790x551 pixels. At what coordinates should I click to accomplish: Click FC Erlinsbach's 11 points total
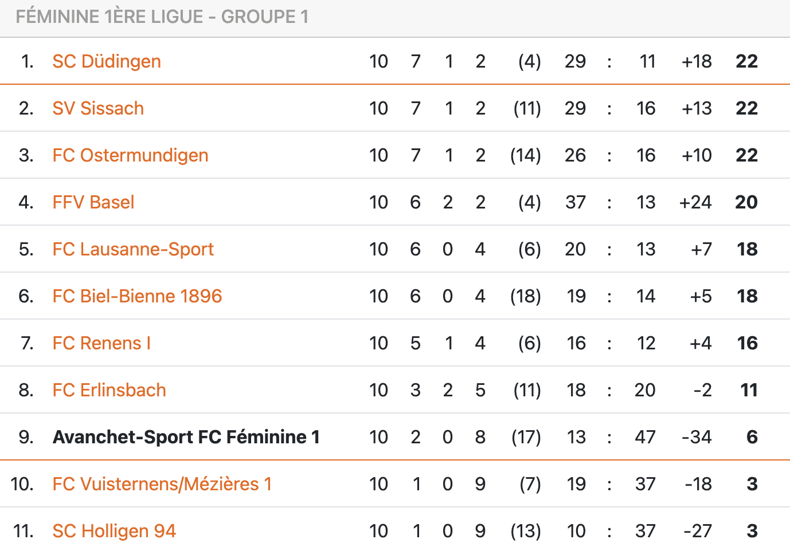(x=749, y=390)
